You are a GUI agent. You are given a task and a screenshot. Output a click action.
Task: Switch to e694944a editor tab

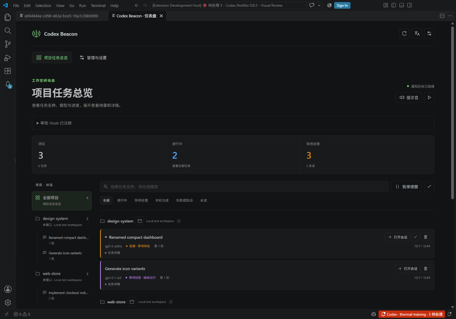[x=62, y=16]
